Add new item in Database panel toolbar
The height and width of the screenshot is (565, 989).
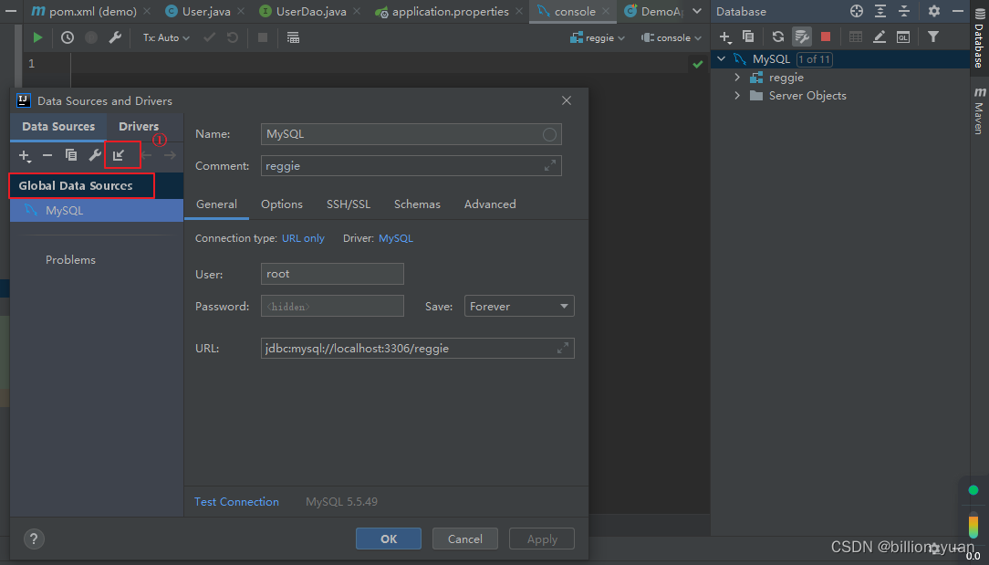725,37
